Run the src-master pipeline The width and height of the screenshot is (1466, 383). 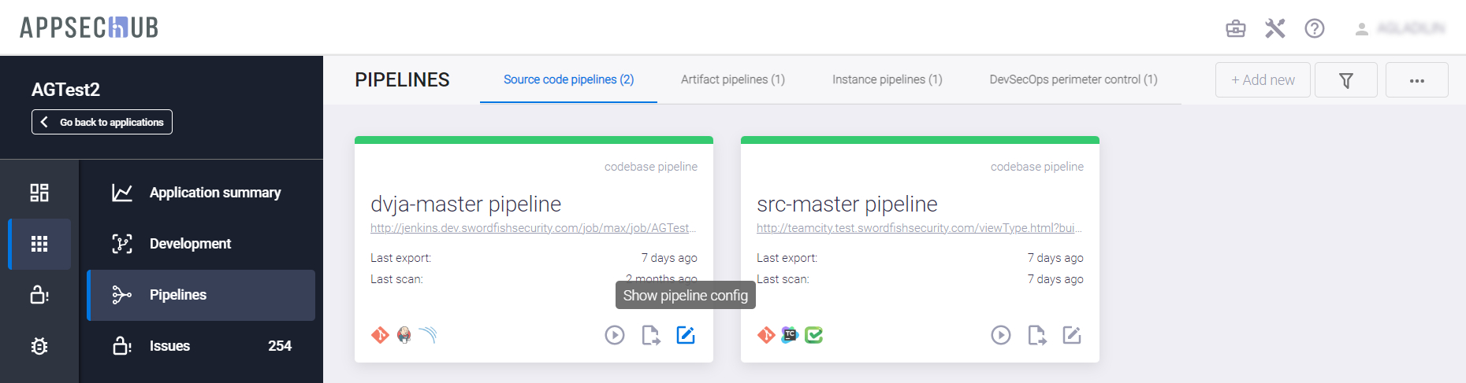(1001, 336)
